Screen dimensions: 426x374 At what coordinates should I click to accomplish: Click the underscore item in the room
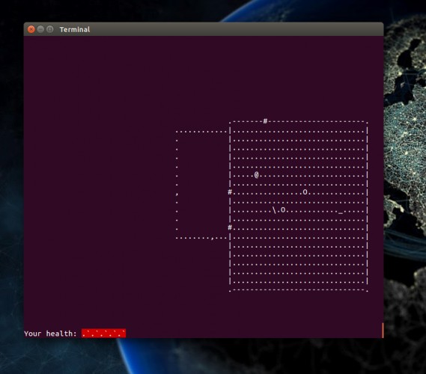341,213
